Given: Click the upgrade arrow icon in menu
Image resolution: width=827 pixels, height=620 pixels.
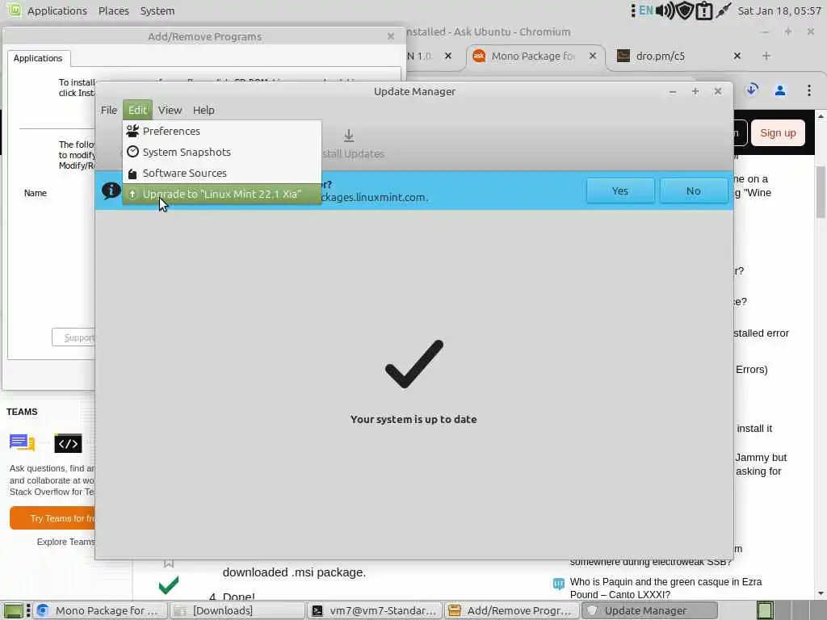Looking at the screenshot, I should tap(132, 194).
